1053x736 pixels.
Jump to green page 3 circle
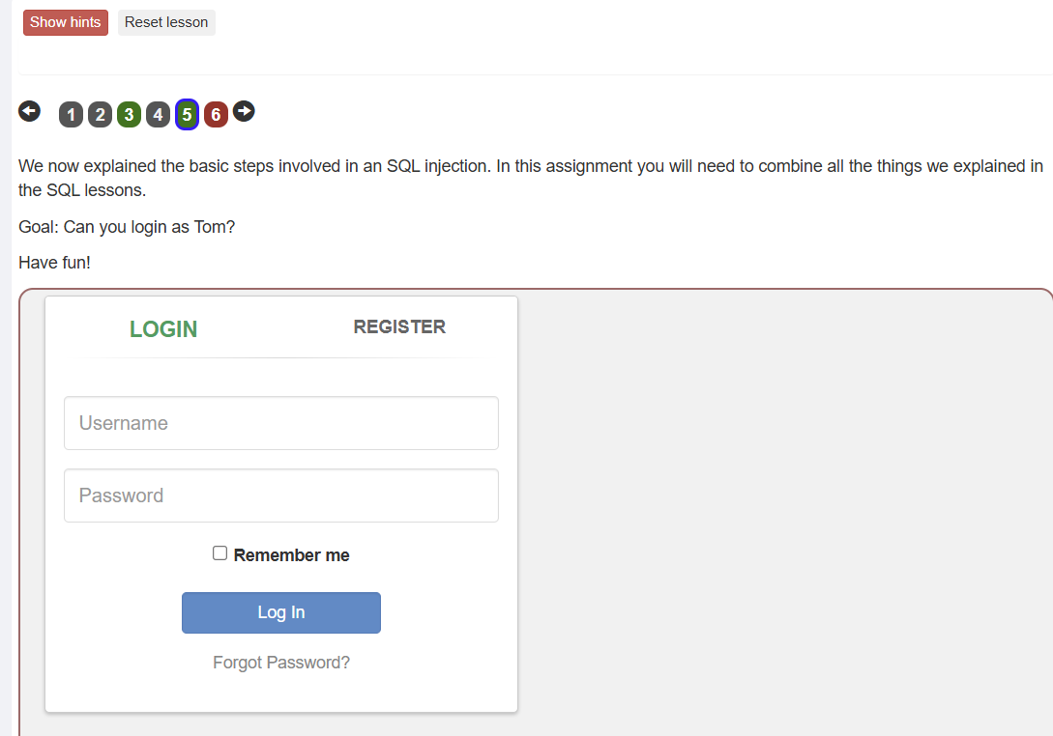(129, 115)
